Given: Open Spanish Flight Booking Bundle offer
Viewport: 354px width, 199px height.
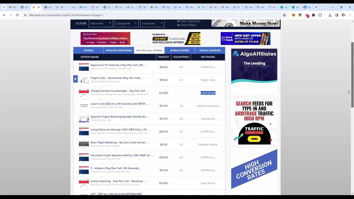Looking at the screenshot, I should (120, 117).
